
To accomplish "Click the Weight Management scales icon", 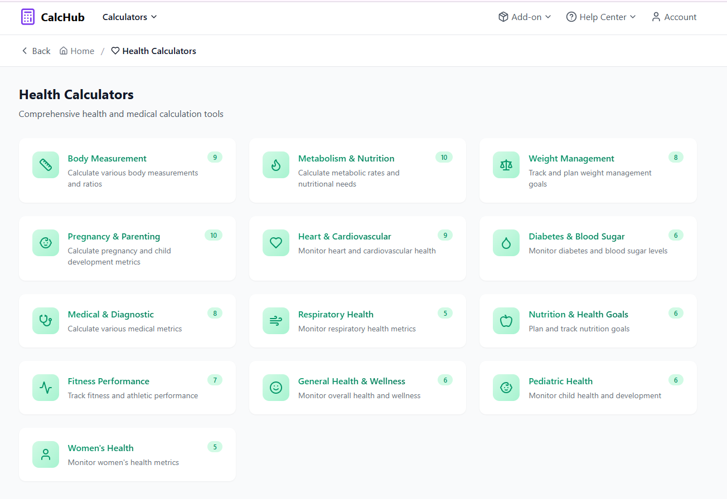I will pos(506,165).
